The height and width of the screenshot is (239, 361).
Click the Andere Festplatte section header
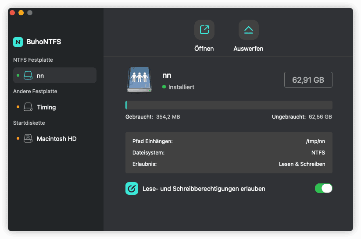35,91
